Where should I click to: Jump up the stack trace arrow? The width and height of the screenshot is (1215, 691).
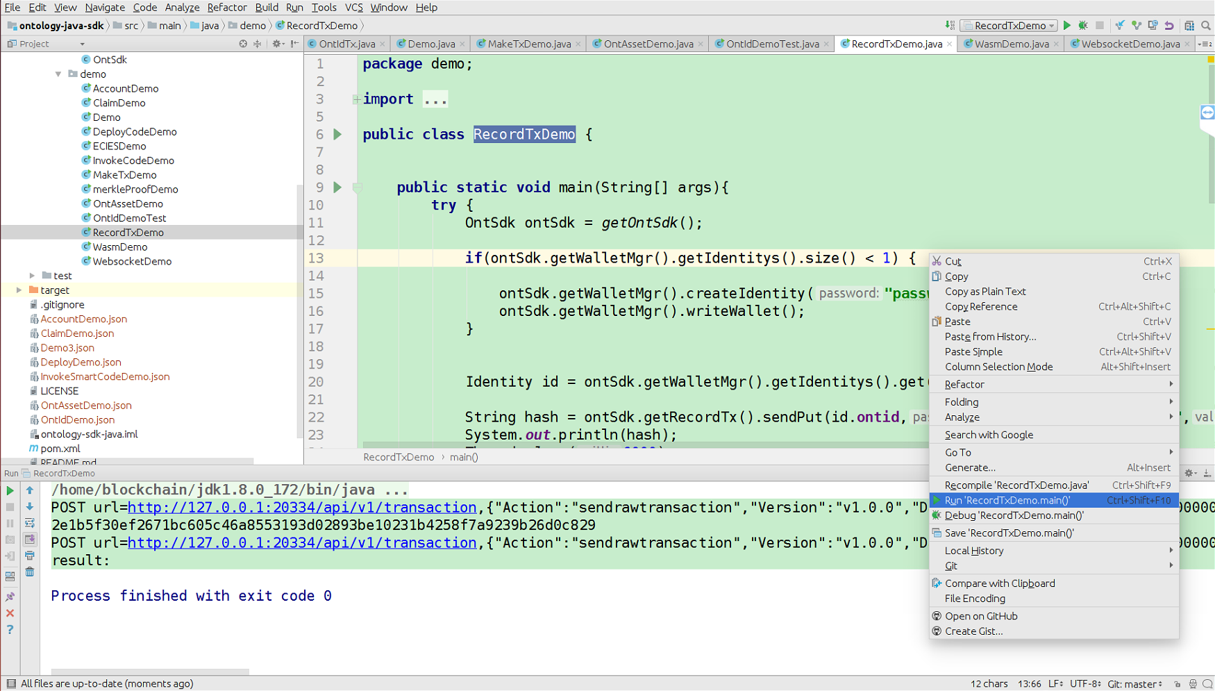pyautogui.click(x=30, y=490)
